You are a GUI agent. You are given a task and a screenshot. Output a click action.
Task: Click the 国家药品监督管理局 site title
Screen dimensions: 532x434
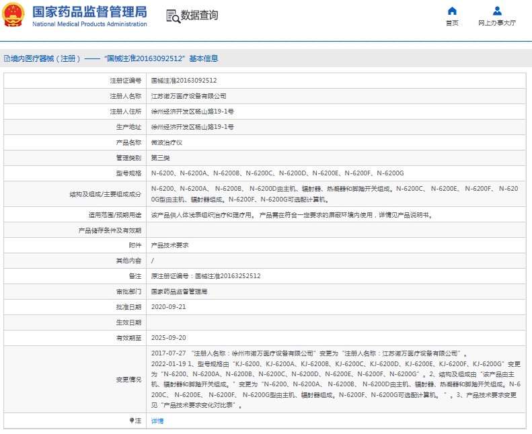coord(89,12)
